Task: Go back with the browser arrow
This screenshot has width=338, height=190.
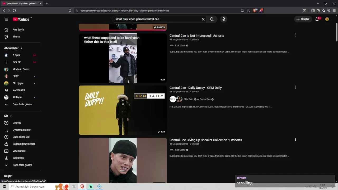Action: pyautogui.click(x=4, y=11)
